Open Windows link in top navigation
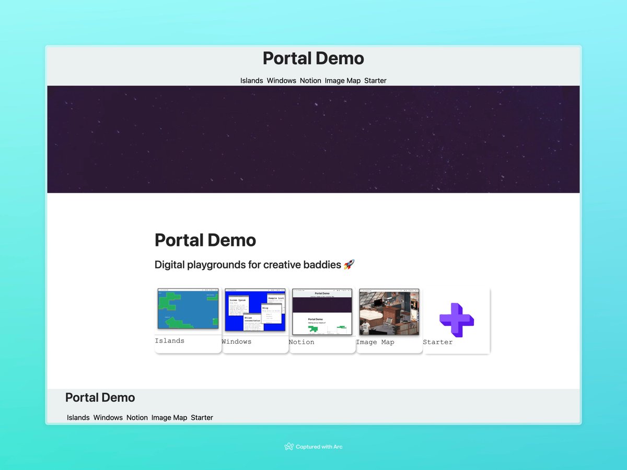This screenshot has height=470, width=627. point(281,80)
